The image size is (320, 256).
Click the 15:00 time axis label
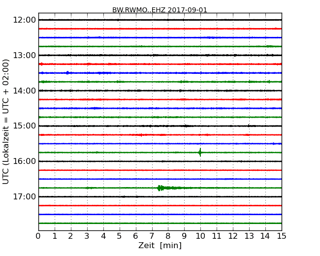[25, 126]
